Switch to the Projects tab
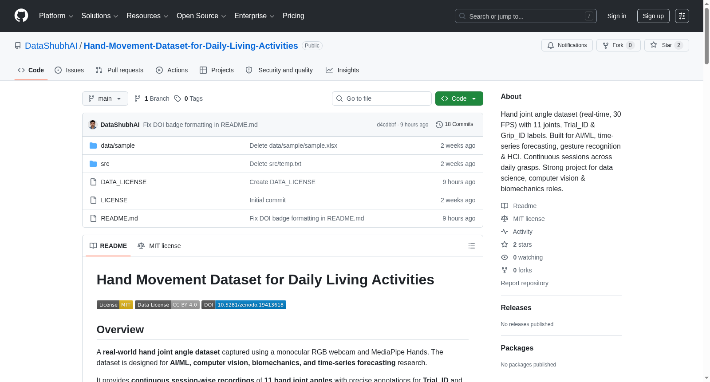710x382 pixels. (x=217, y=70)
